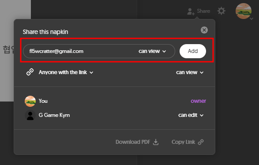
Task: Open the profile avatar menu at top right
Action: tap(244, 11)
